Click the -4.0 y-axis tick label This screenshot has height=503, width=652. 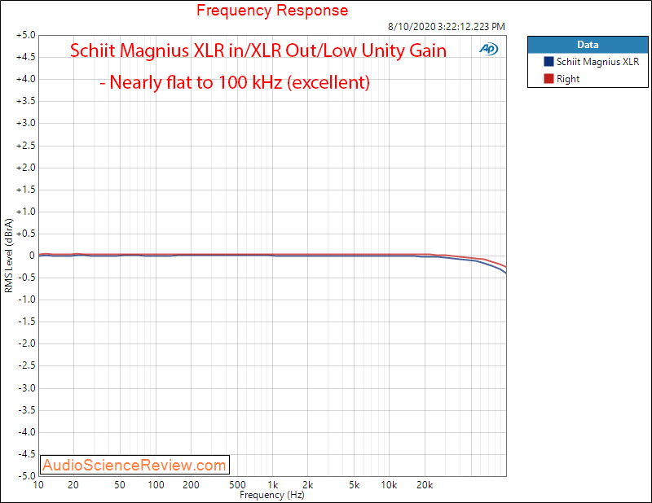pyautogui.click(x=27, y=432)
